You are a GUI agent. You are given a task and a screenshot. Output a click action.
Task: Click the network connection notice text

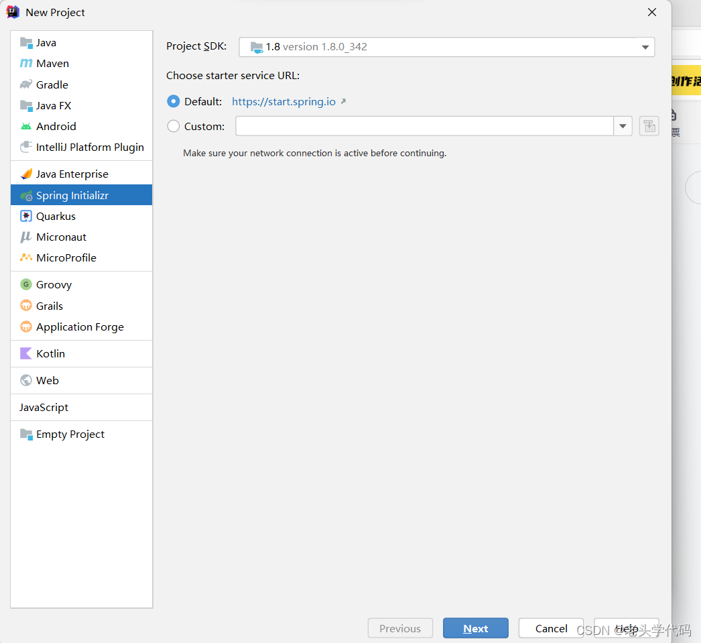pos(315,153)
